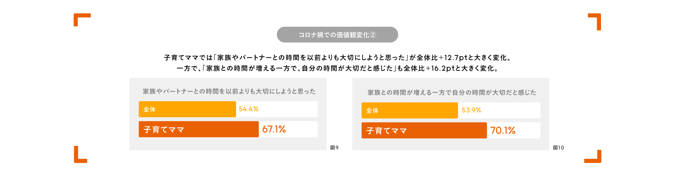Click the 図10 figure caption
Screen dimensions: 675x177
coord(558,148)
